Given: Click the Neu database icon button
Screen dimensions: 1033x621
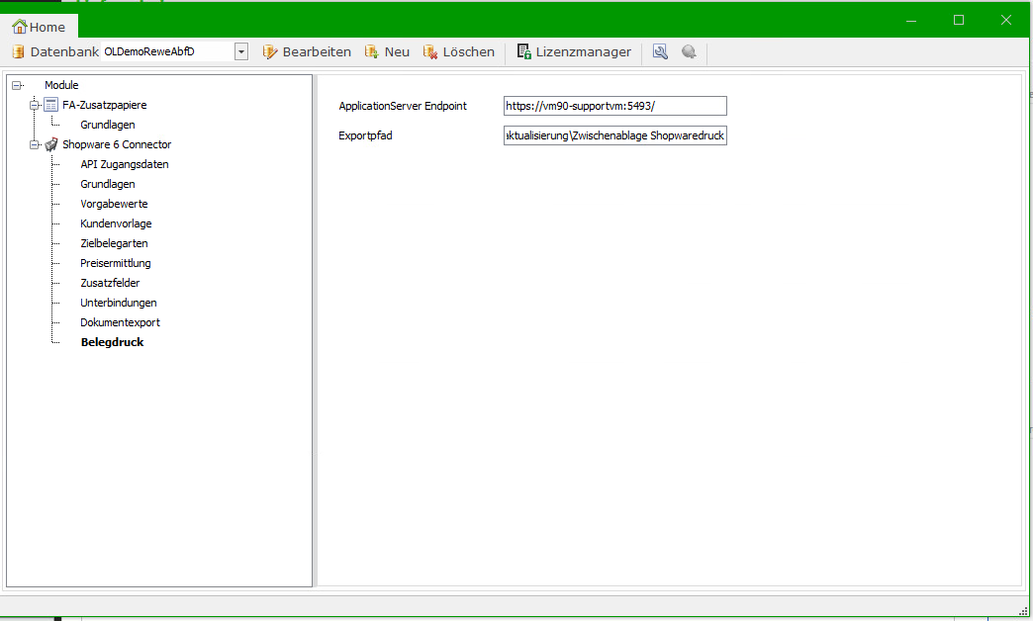Looking at the screenshot, I should [x=372, y=52].
